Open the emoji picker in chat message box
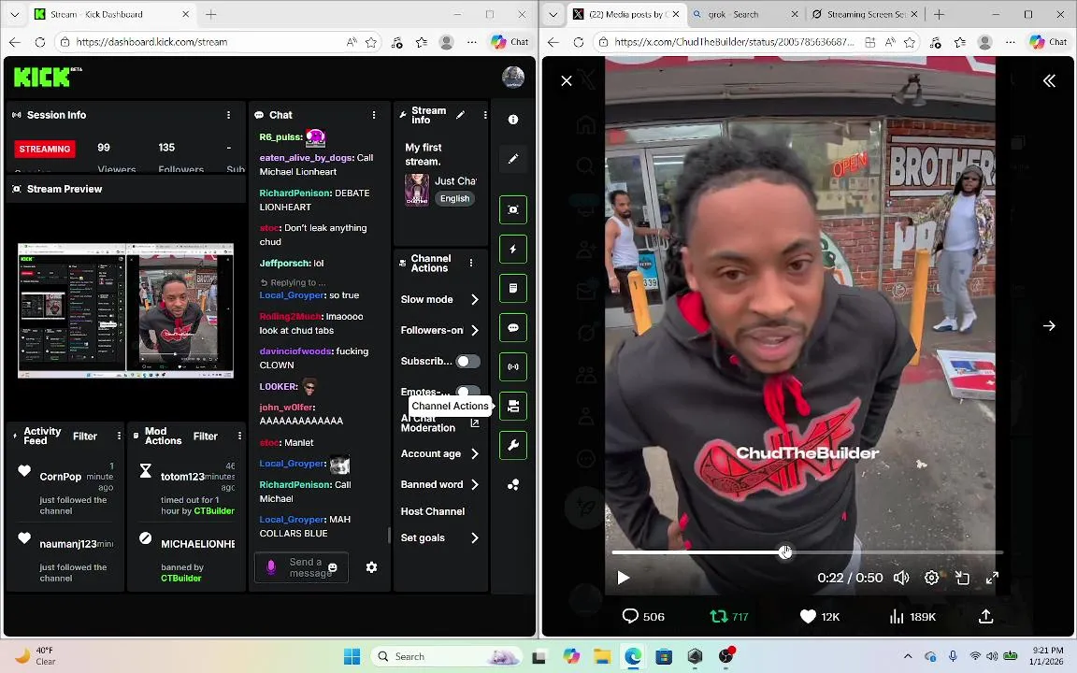 333,567
